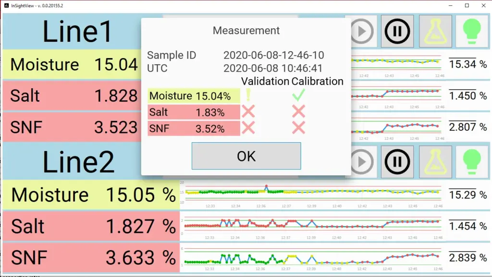Click Line1 average value 1.450 %
The height and width of the screenshot is (277, 492).
pyautogui.click(x=468, y=95)
